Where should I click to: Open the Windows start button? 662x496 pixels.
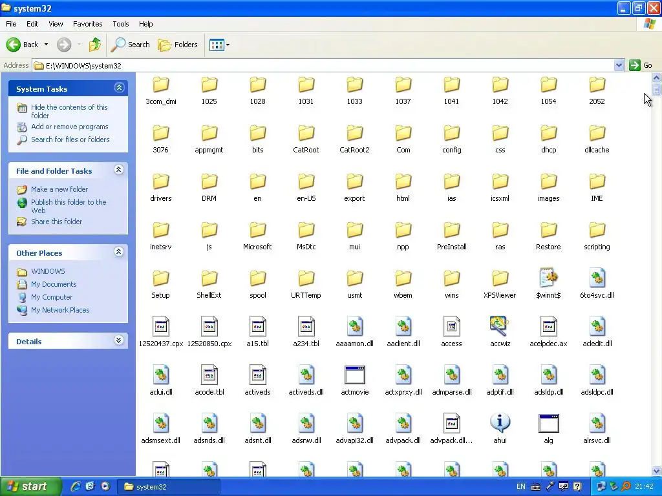pos(31,486)
